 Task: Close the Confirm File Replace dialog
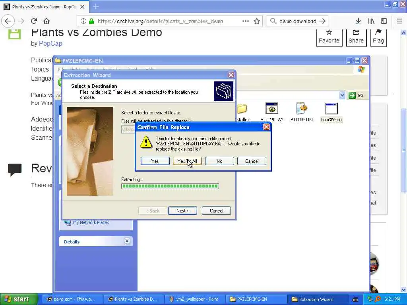pyautogui.click(x=266, y=127)
